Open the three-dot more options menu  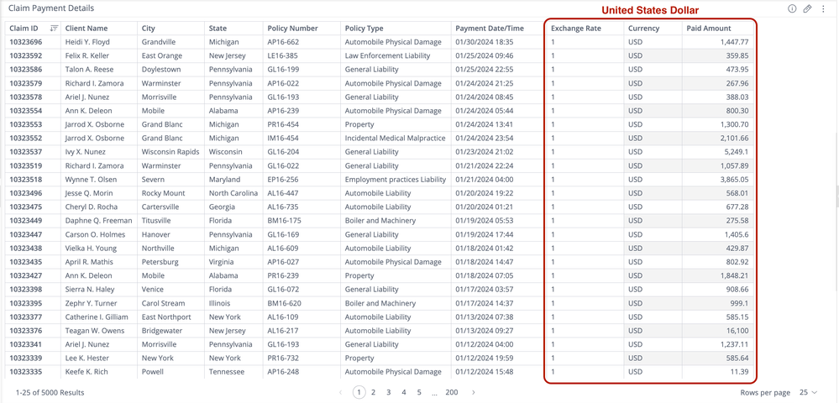823,8
